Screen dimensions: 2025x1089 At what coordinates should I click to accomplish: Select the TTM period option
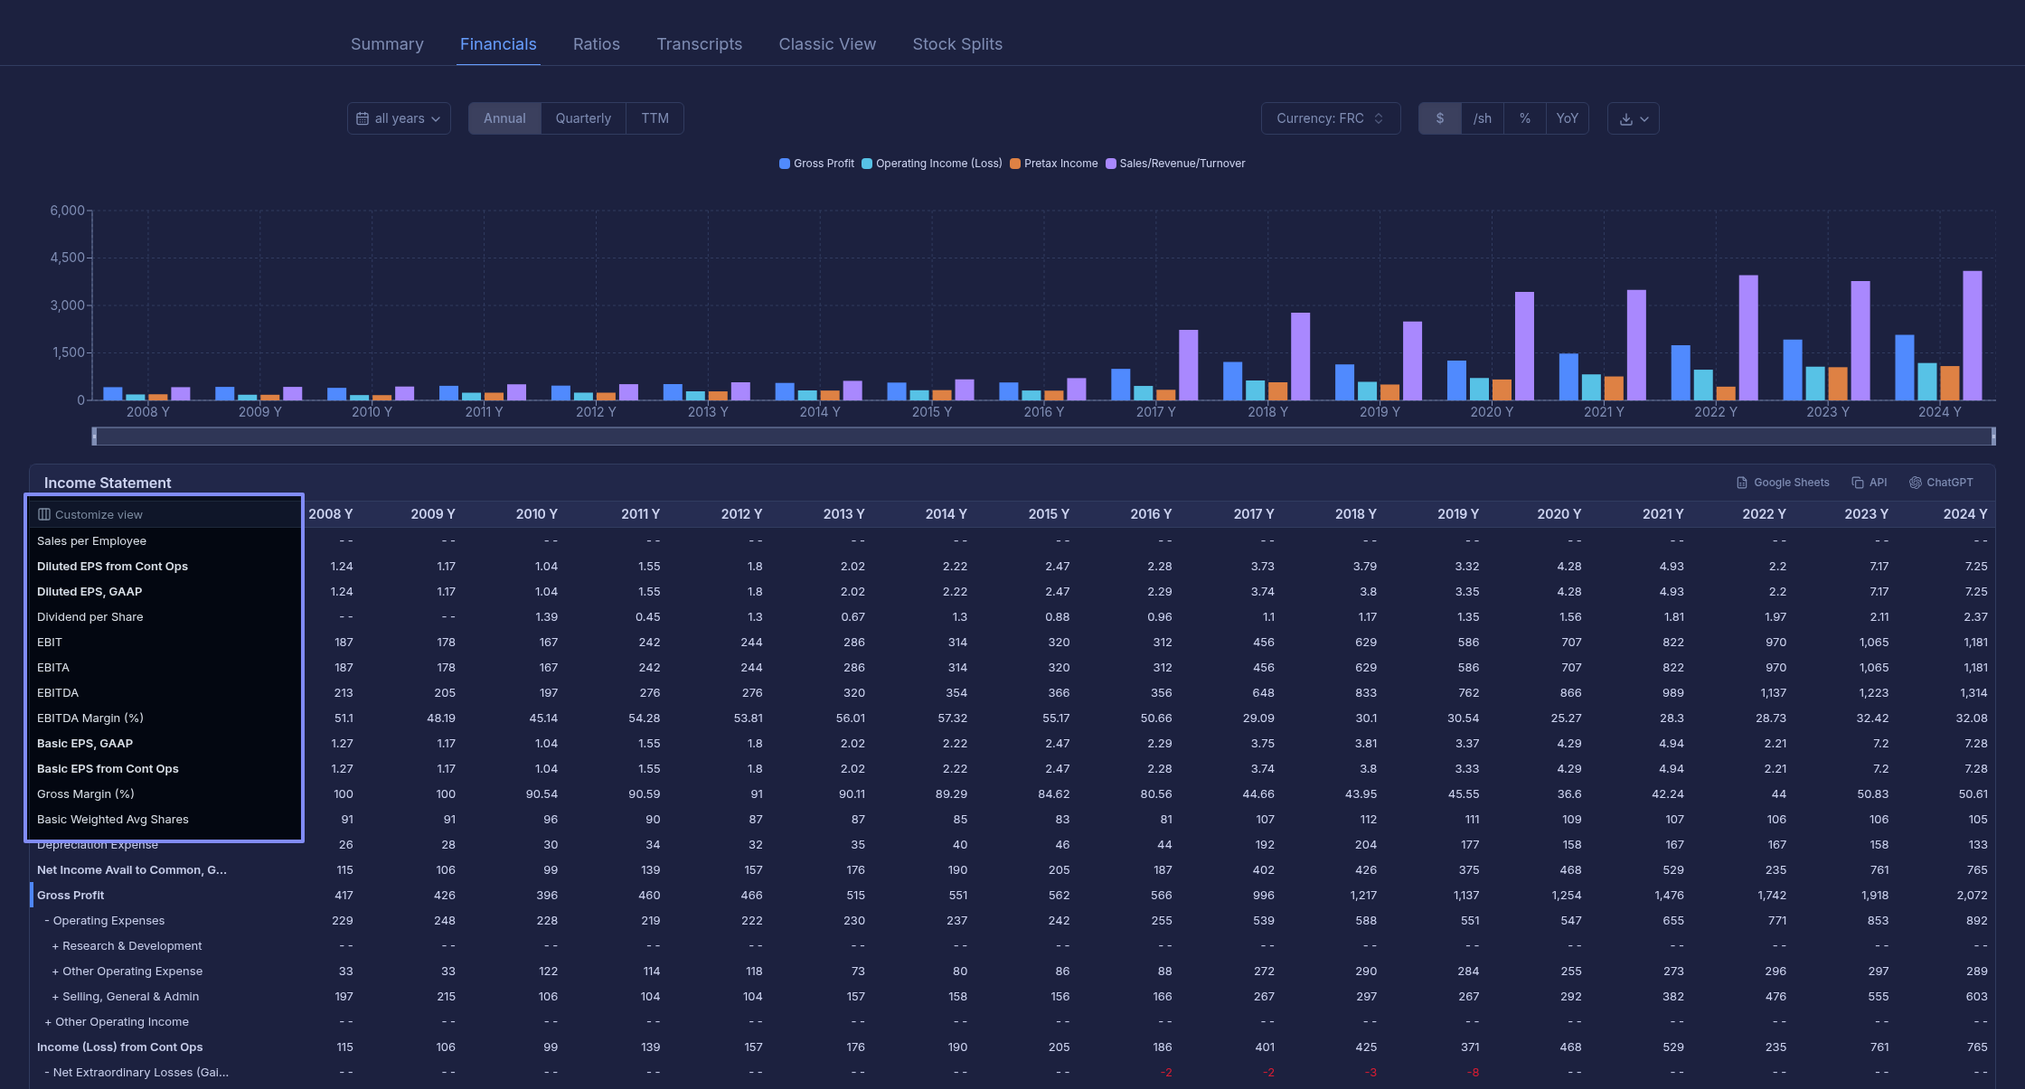pos(655,118)
